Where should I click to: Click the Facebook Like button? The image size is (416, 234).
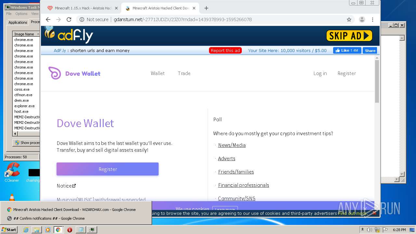click(x=347, y=50)
